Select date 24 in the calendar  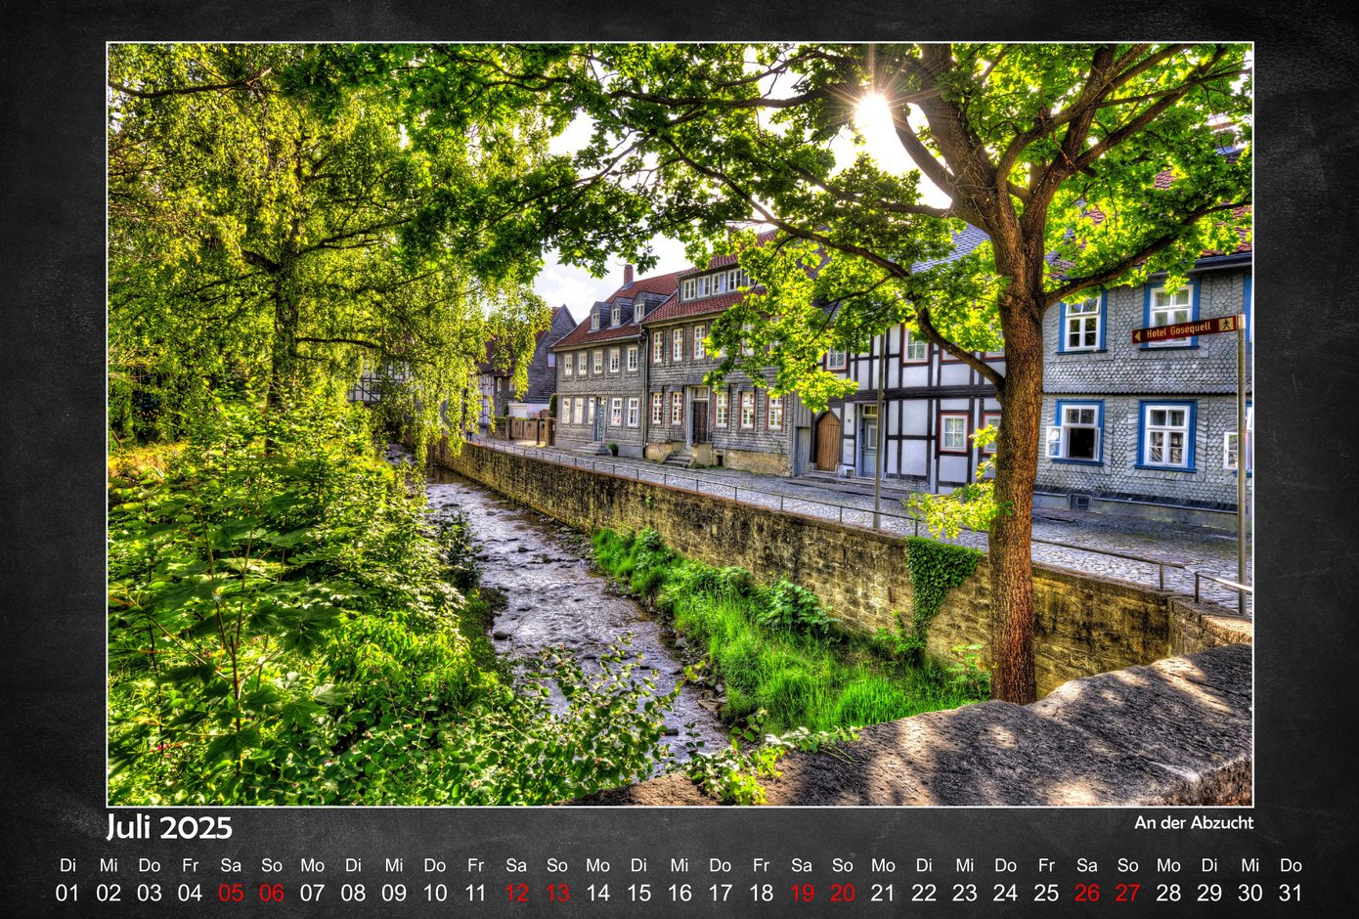1005,893
